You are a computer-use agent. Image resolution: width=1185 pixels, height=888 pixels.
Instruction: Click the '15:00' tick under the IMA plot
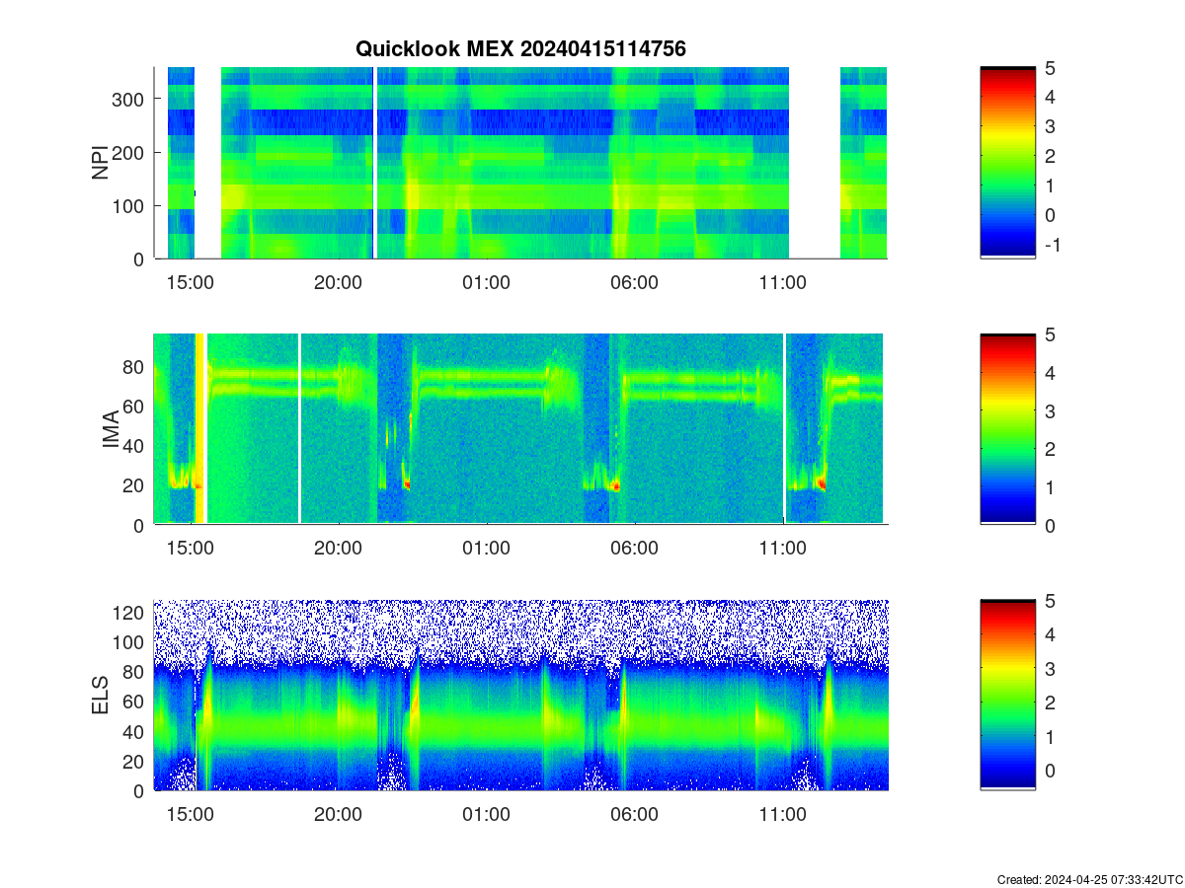[190, 549]
